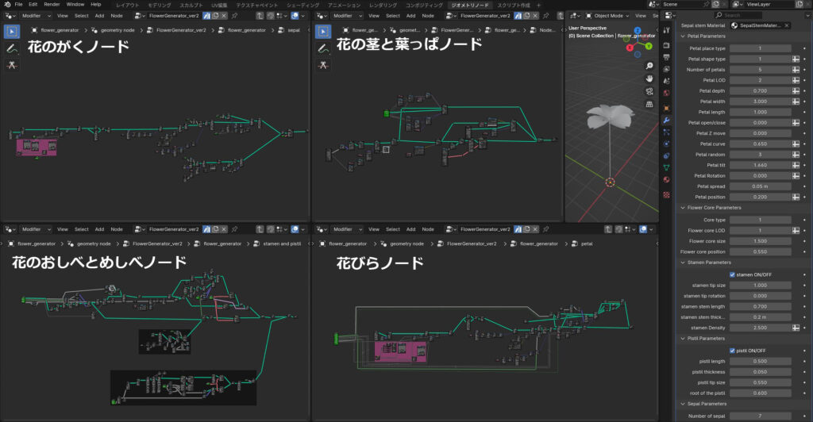Open the editor type dropdown in the properties panel
Image resolution: width=813 pixels, height=422 pixels.
pyautogui.click(x=669, y=16)
